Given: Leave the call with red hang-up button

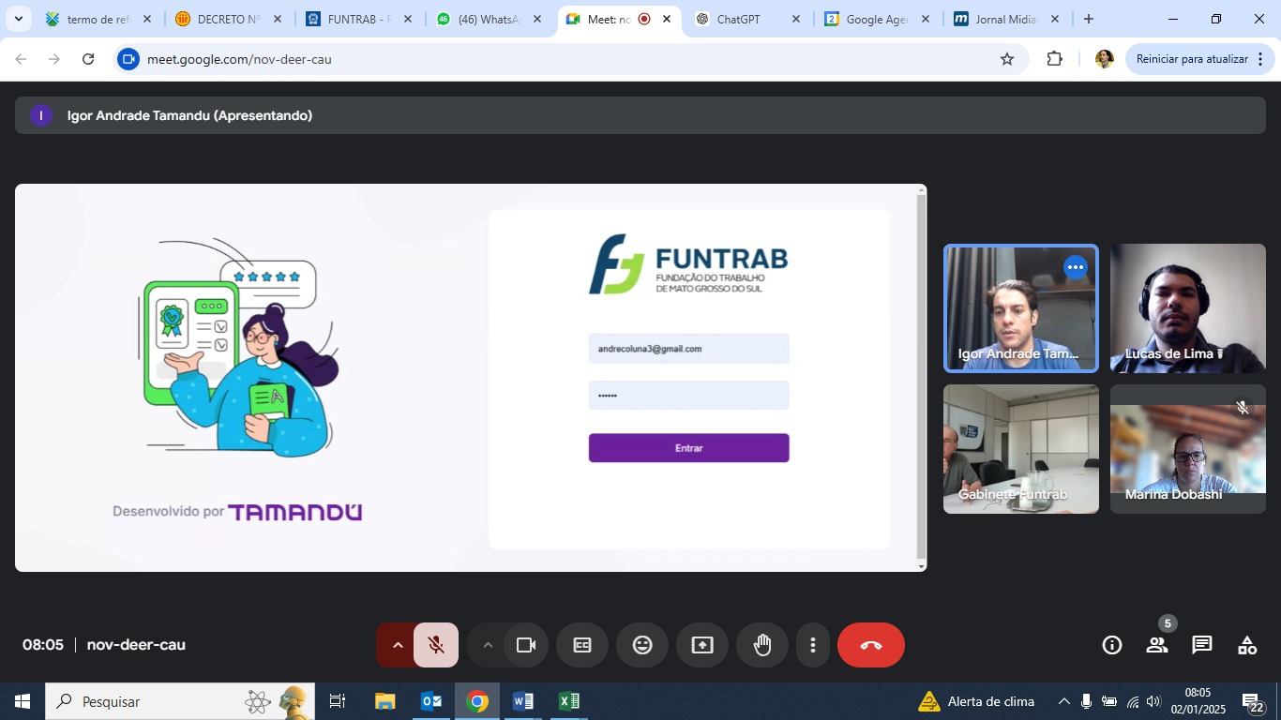Looking at the screenshot, I should click(871, 645).
